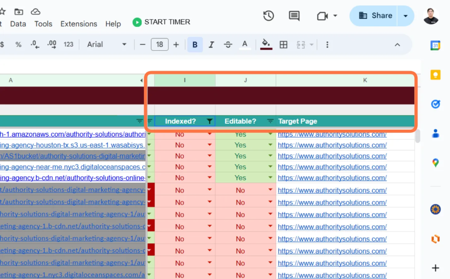Click the START TIMER button
The width and height of the screenshot is (450, 279).
click(161, 22)
